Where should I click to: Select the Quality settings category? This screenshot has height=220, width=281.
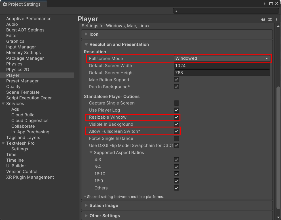click(13, 87)
